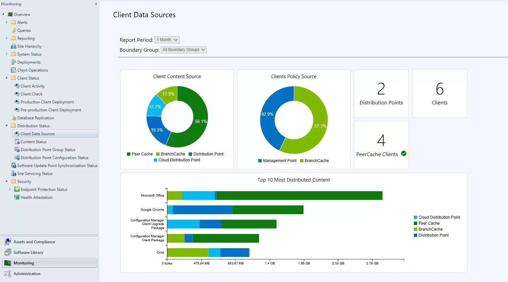Image resolution: width=508 pixels, height=282 pixels.
Task: Click the Overview monitor icon
Action: 10,14
